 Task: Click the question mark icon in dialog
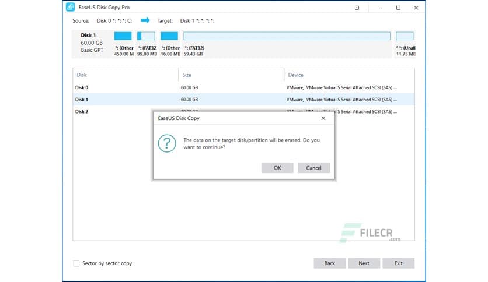[x=167, y=143]
